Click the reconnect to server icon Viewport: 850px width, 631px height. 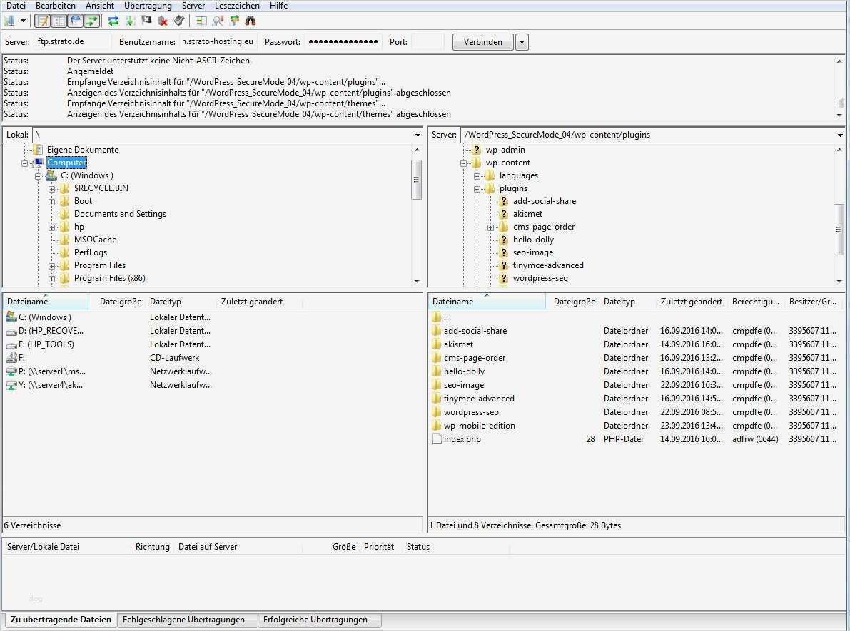tap(179, 21)
